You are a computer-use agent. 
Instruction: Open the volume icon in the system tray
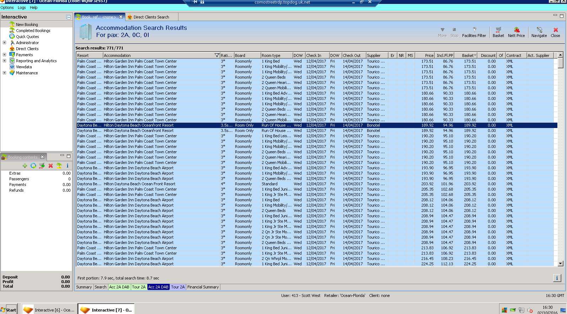click(x=530, y=310)
